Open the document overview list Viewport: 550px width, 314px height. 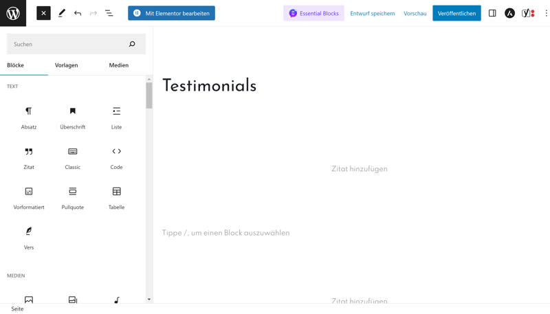pos(109,13)
